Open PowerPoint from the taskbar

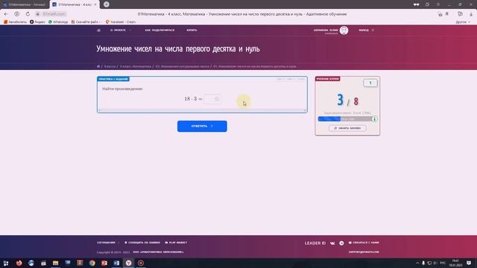tap(104, 263)
